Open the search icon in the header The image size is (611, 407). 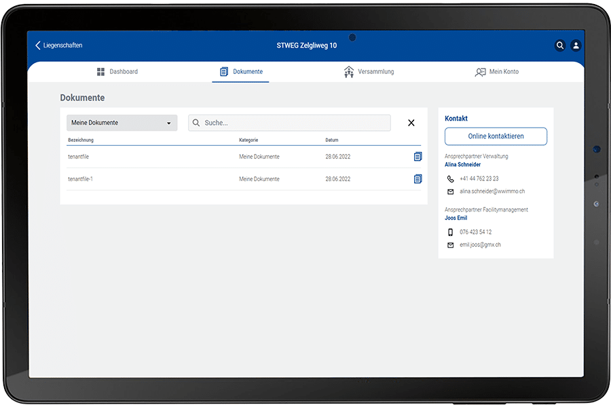pos(560,45)
